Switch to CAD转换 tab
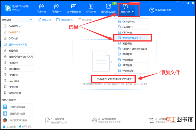 [91, 8]
